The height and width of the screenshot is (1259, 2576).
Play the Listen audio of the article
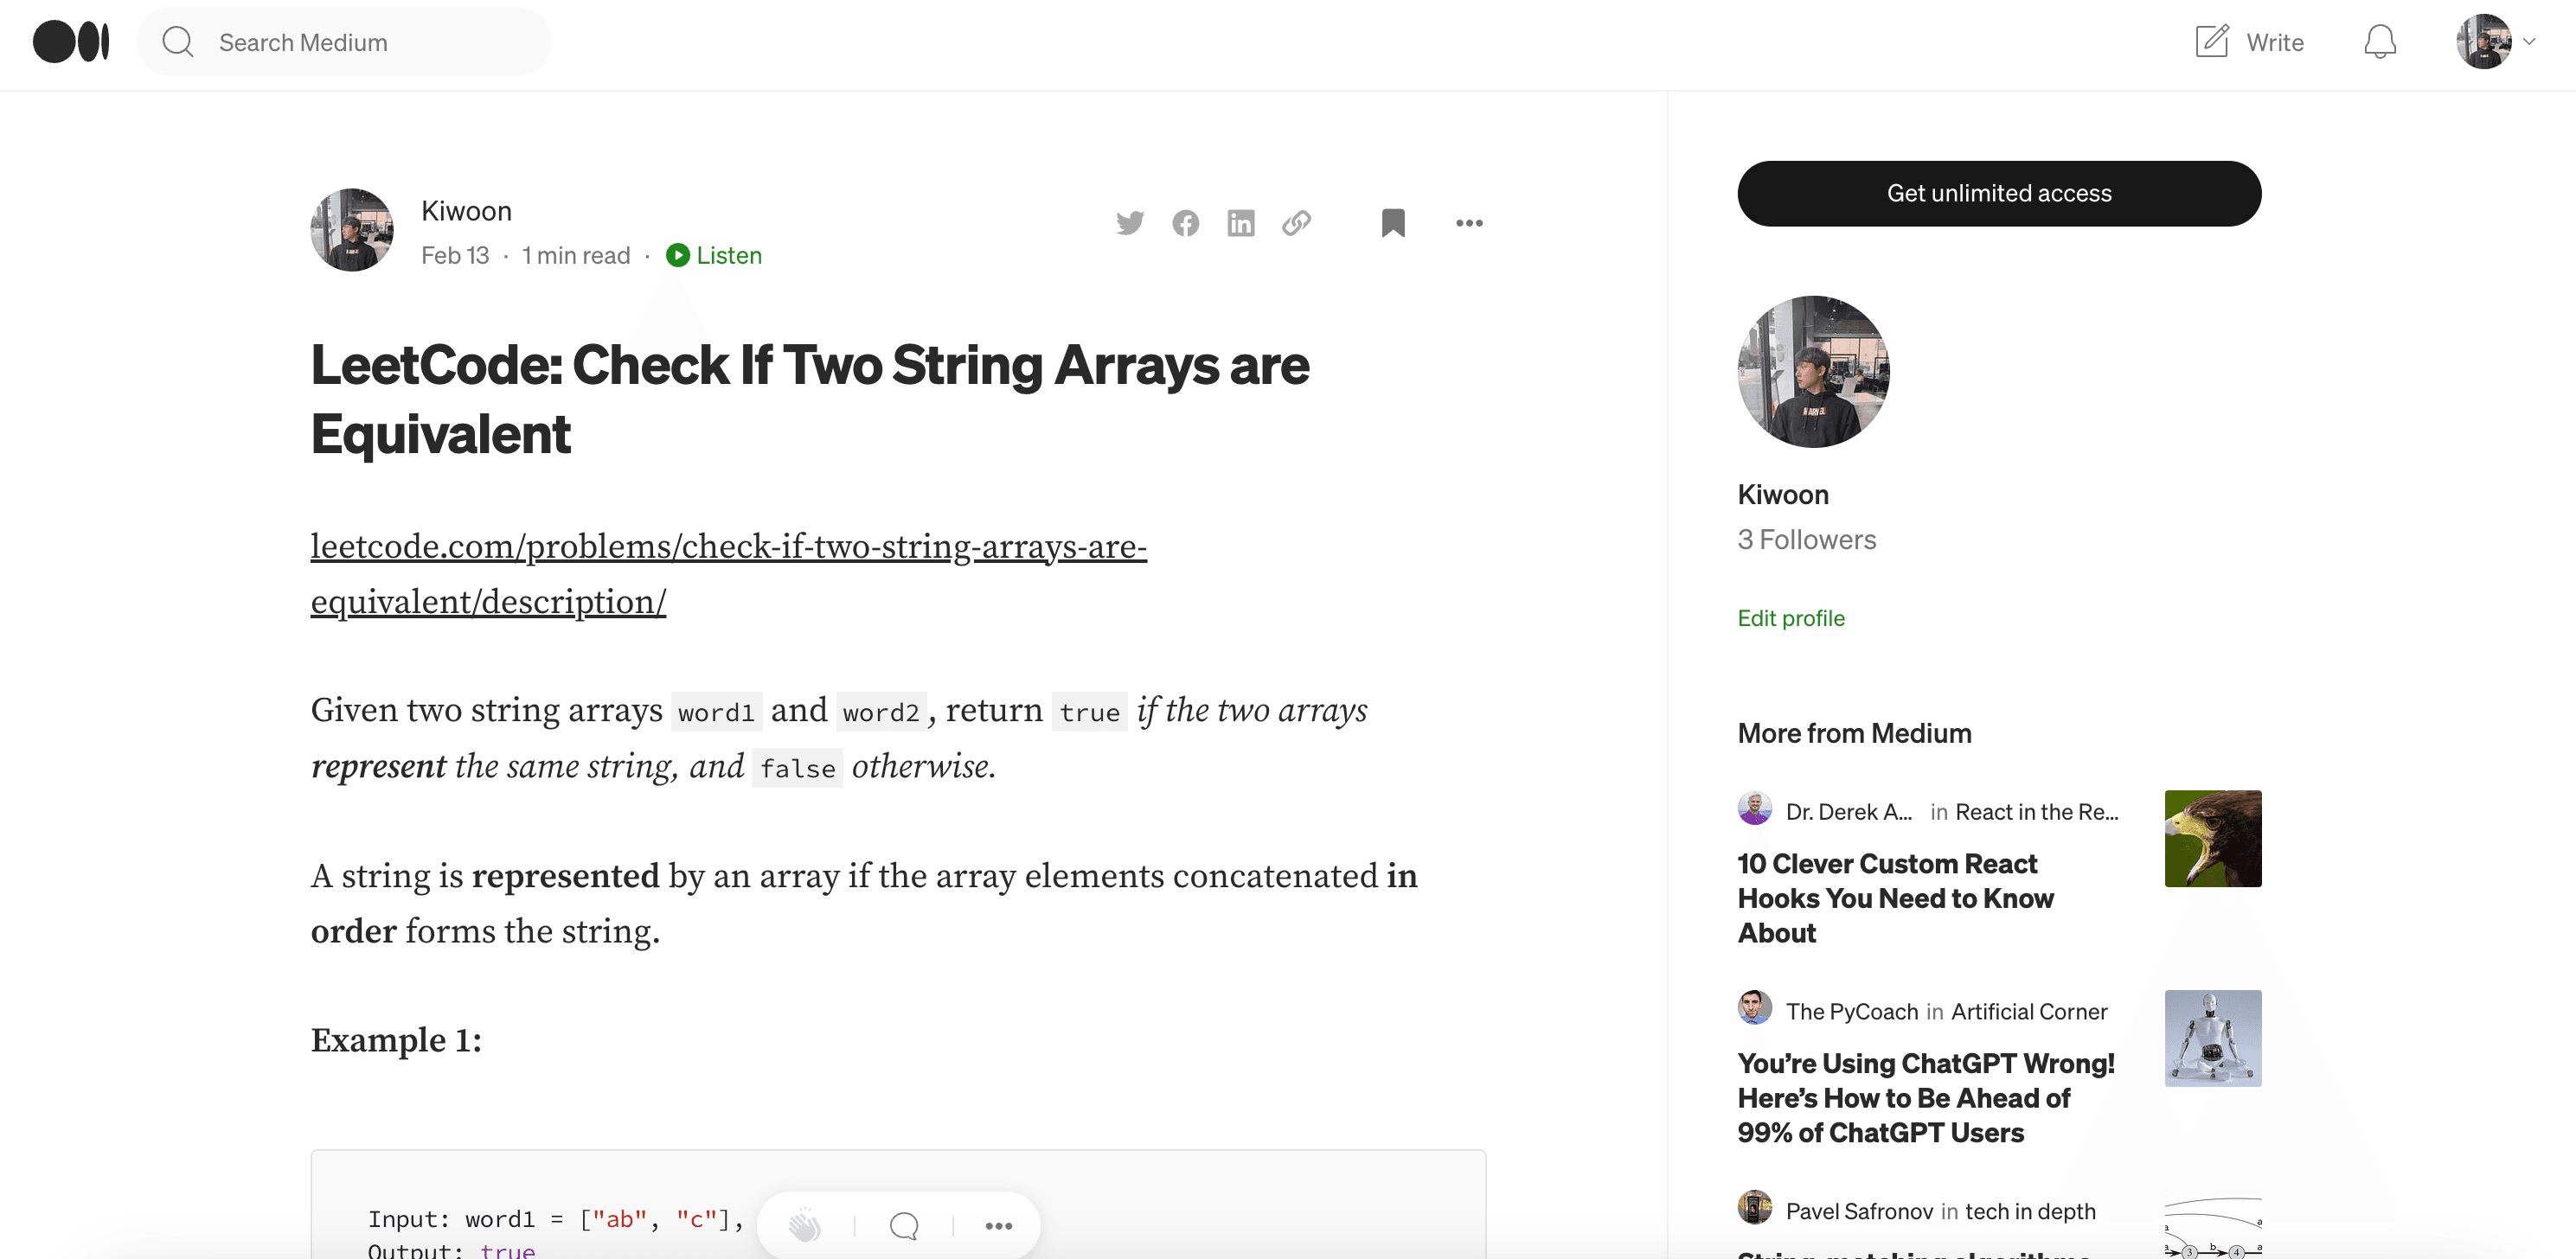tap(714, 255)
